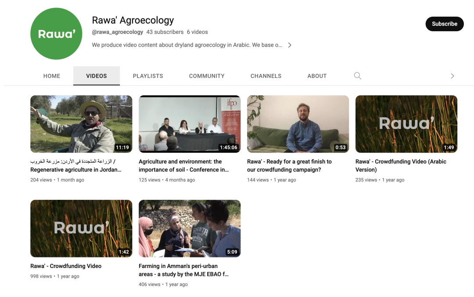Viewport: 474px width, 297px height.
Task: Open link 'Farming in Amman's peri-urban areas'
Action: click(183, 270)
